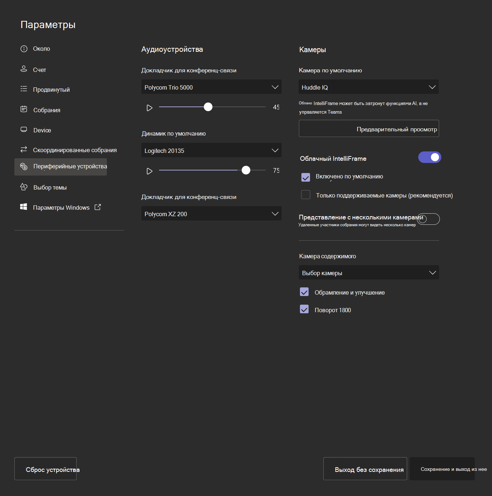Click the Камера содержимого label
The height and width of the screenshot is (496, 492).
click(x=328, y=256)
